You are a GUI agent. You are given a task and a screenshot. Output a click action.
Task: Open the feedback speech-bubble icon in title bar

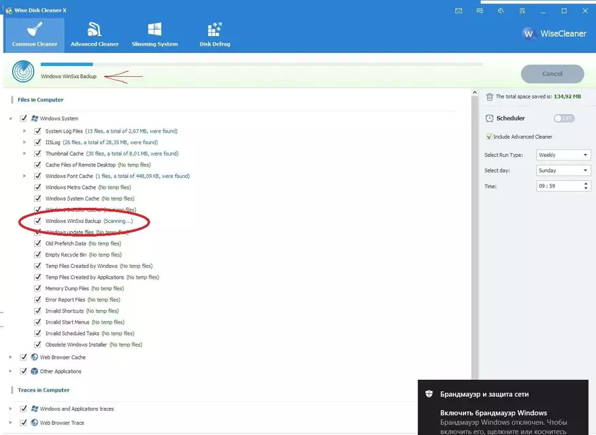coord(480,11)
